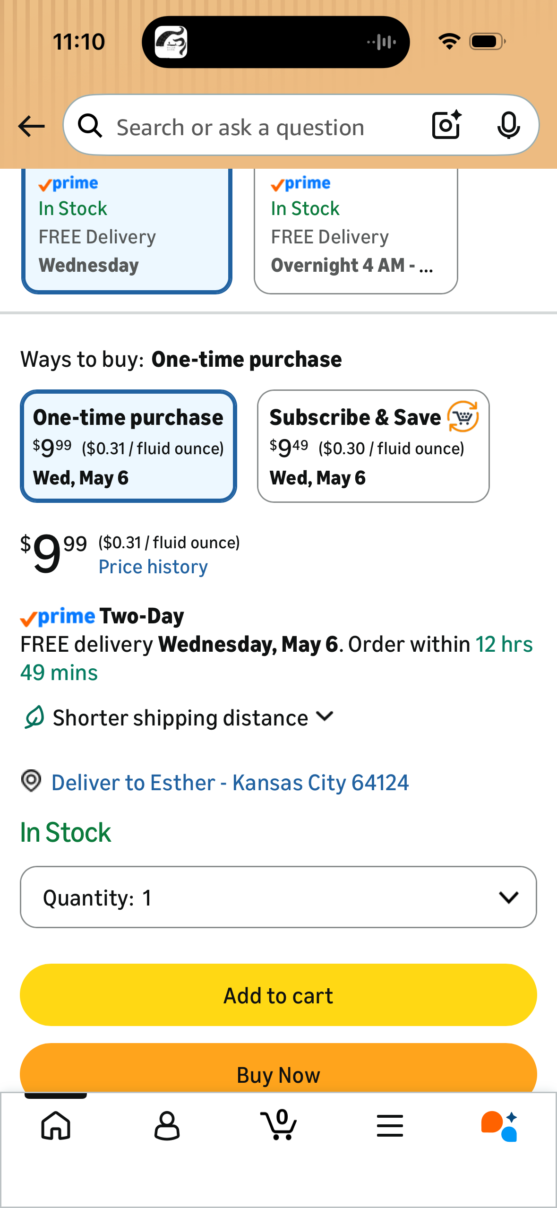Expand Shorter shipping distance details
The width and height of the screenshot is (557, 1208).
(x=179, y=717)
